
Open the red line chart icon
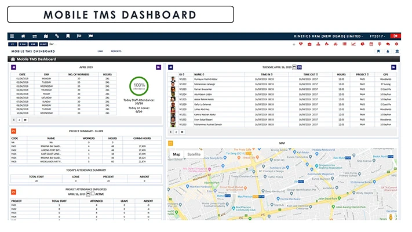click(x=353, y=44)
